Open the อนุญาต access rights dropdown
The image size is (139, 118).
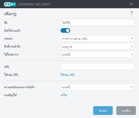point(98,46)
